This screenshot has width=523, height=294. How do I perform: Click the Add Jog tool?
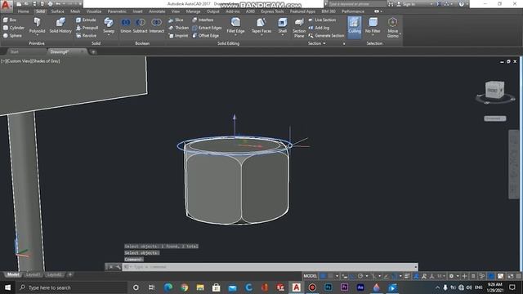(x=319, y=28)
